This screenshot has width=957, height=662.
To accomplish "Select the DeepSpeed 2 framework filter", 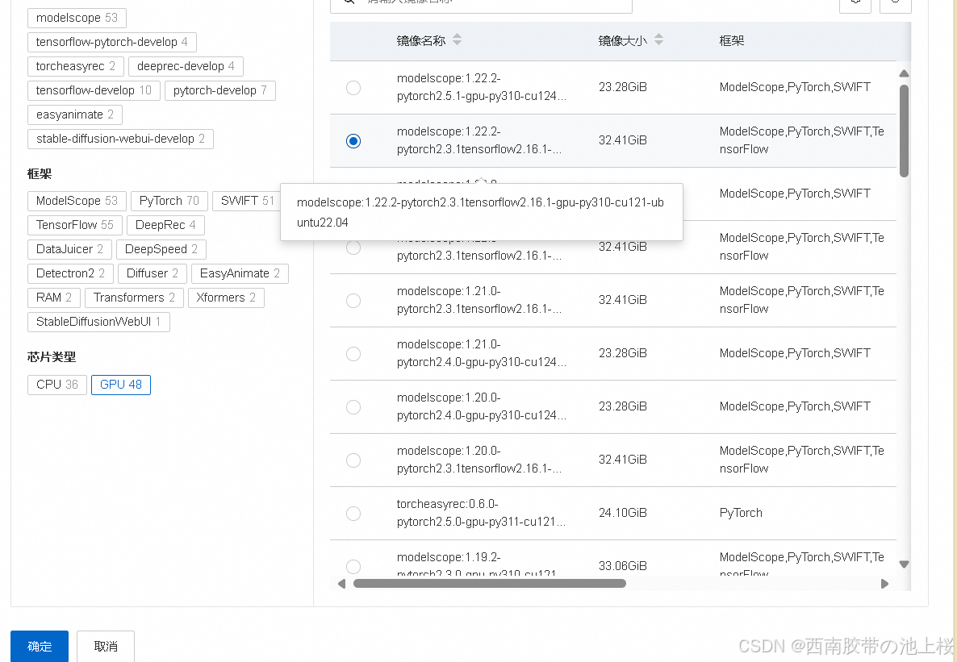I will click(161, 249).
